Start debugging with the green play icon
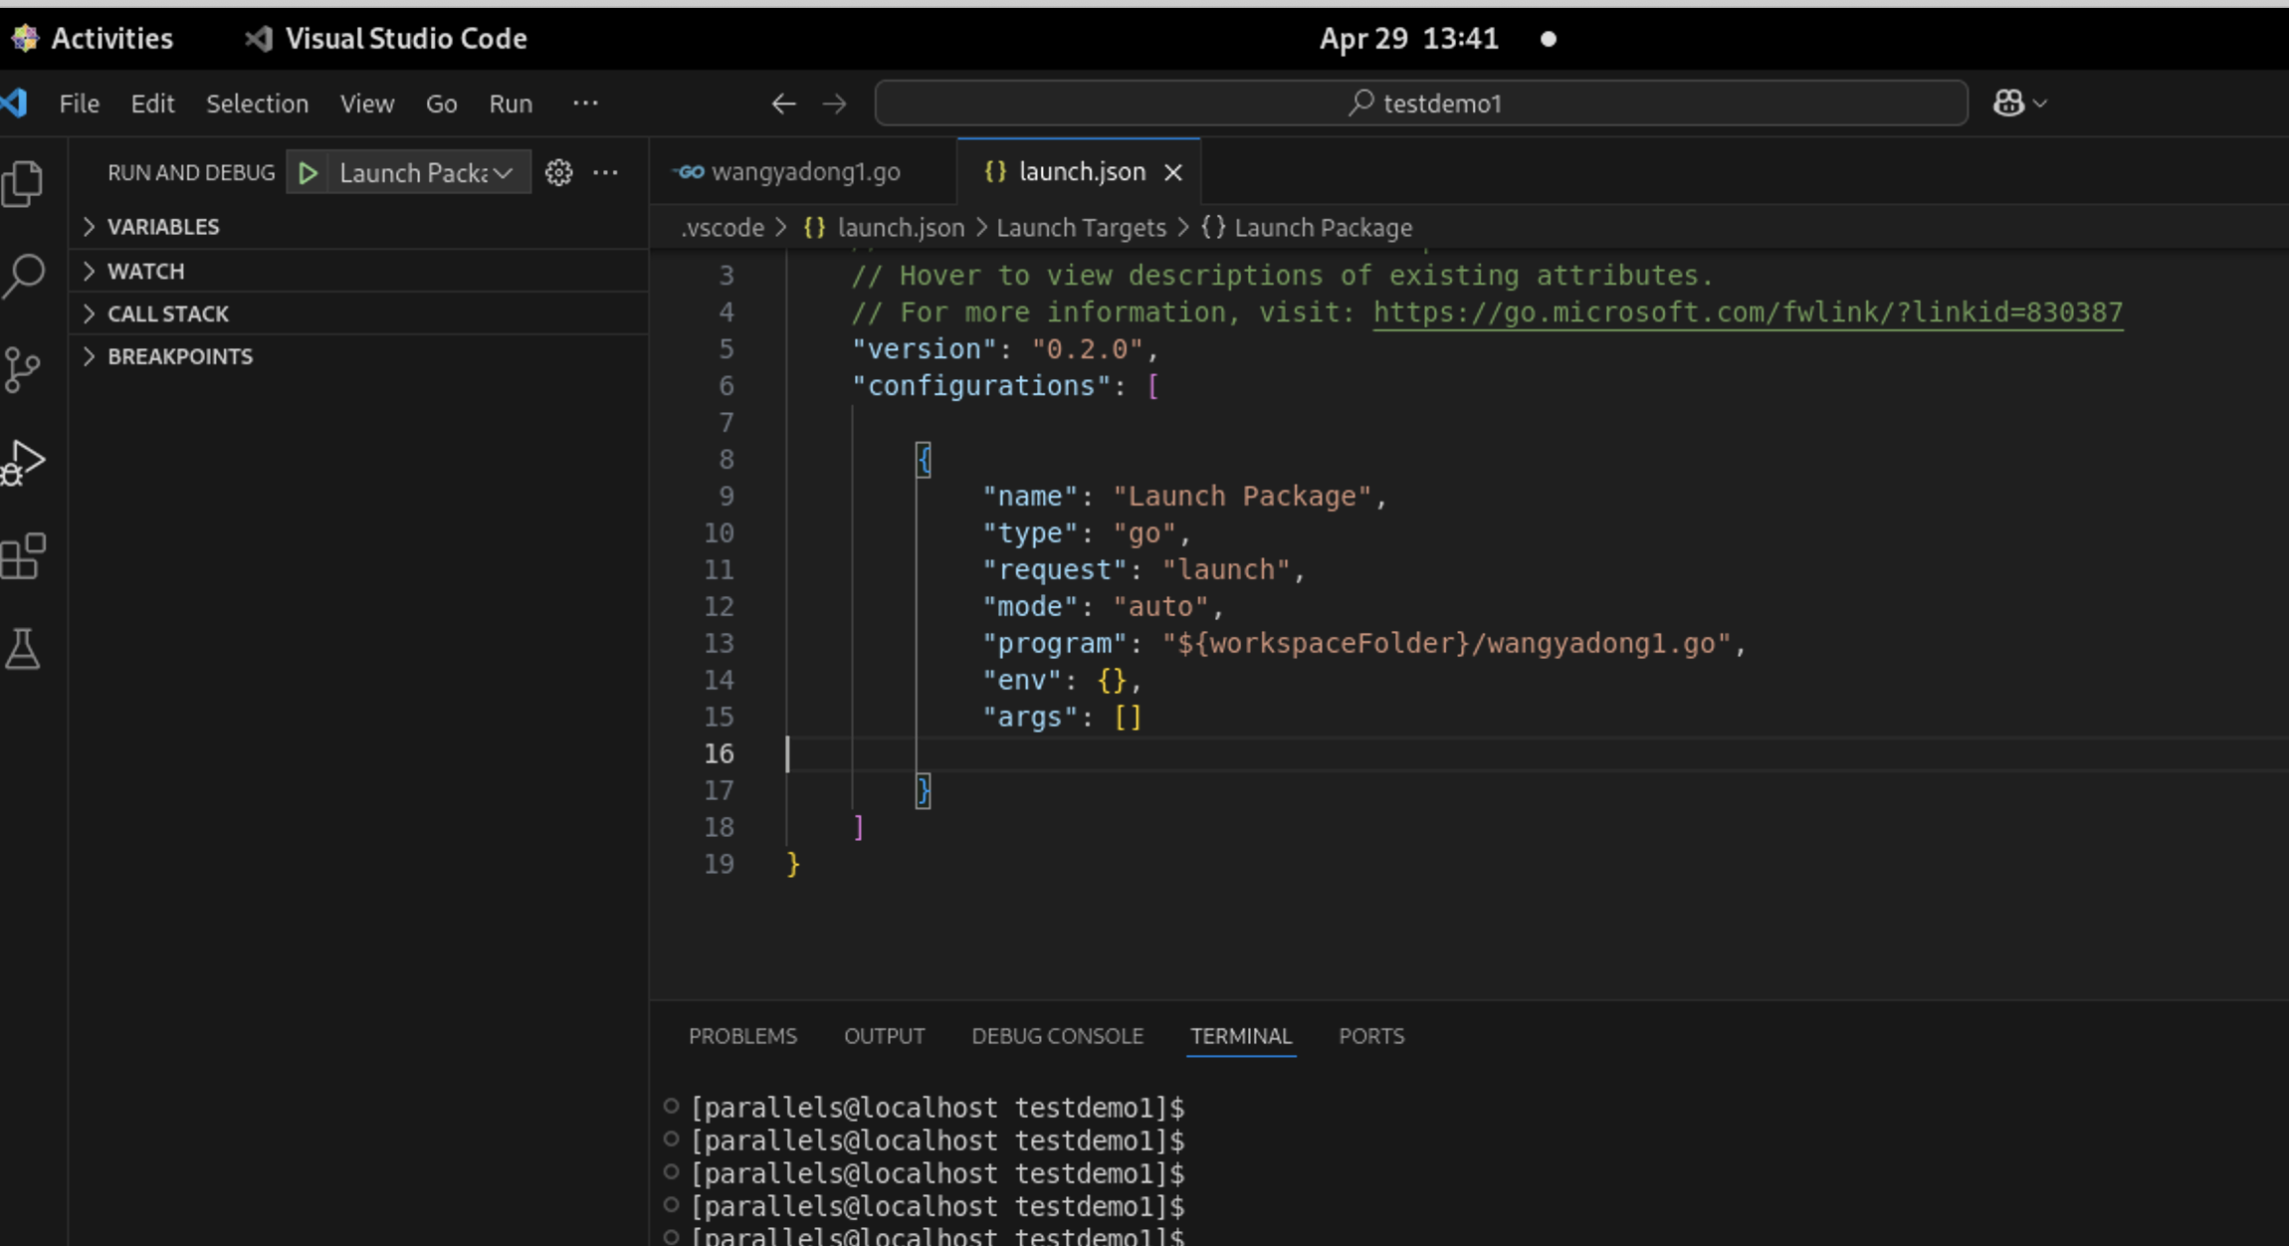This screenshot has width=2289, height=1246. 307,171
